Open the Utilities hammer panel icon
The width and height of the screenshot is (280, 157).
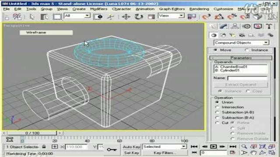point(269,26)
